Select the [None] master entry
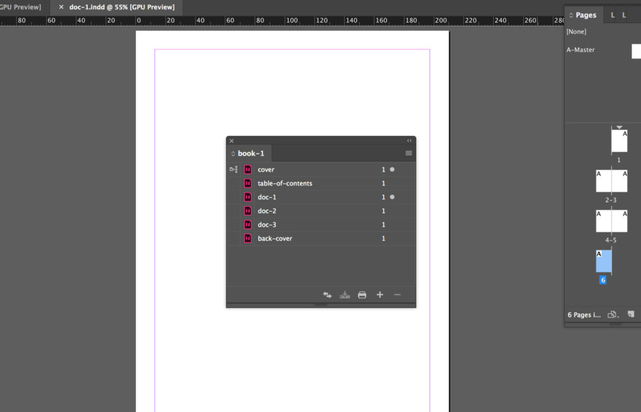Image resolution: width=641 pixels, height=412 pixels. tap(576, 31)
